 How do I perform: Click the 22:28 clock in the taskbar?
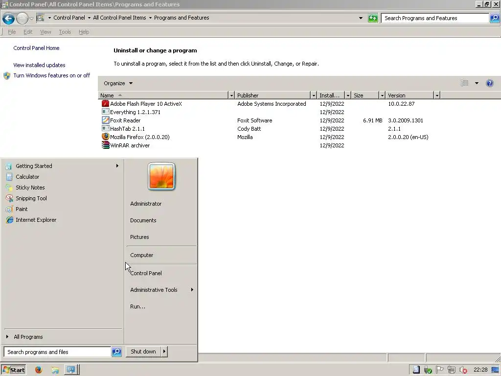pos(480,370)
